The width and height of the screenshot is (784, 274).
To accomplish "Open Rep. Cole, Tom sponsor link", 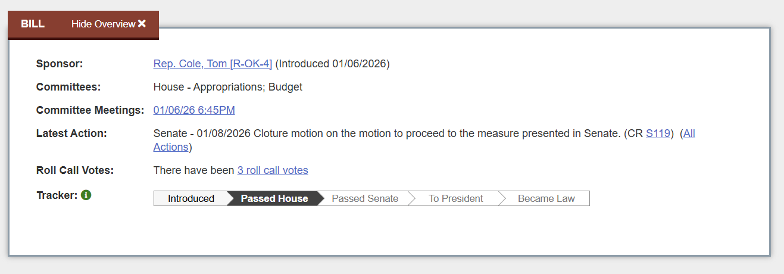I will [x=213, y=64].
